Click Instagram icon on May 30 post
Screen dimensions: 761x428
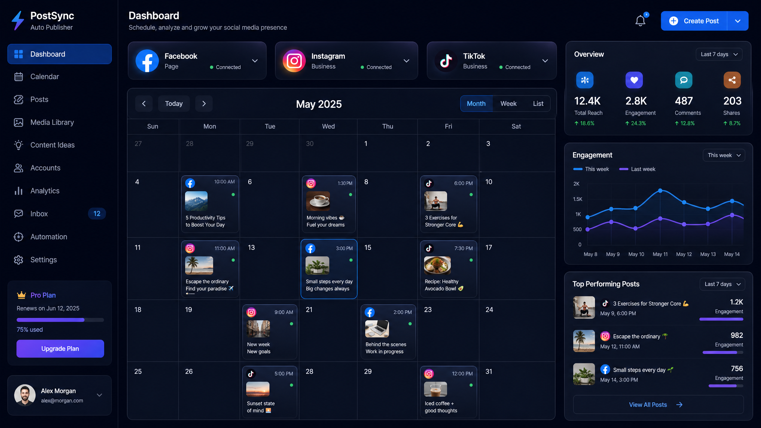pyautogui.click(x=429, y=374)
